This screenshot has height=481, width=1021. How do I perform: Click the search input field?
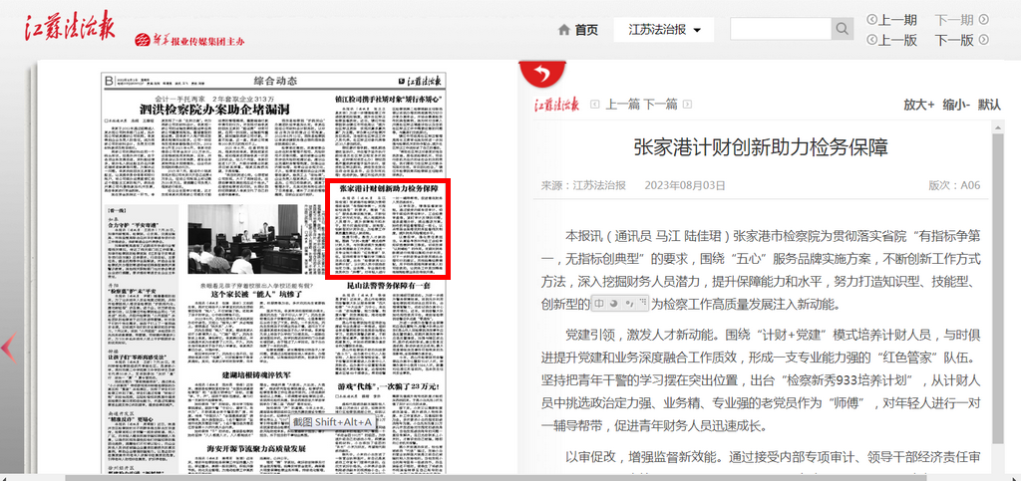click(x=781, y=29)
